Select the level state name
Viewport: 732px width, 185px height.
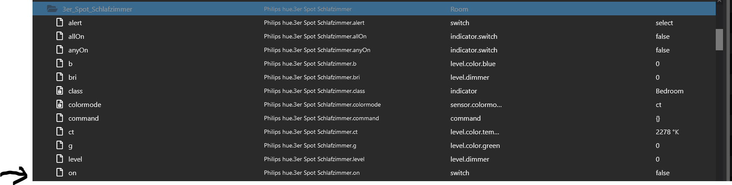[x=75, y=159]
